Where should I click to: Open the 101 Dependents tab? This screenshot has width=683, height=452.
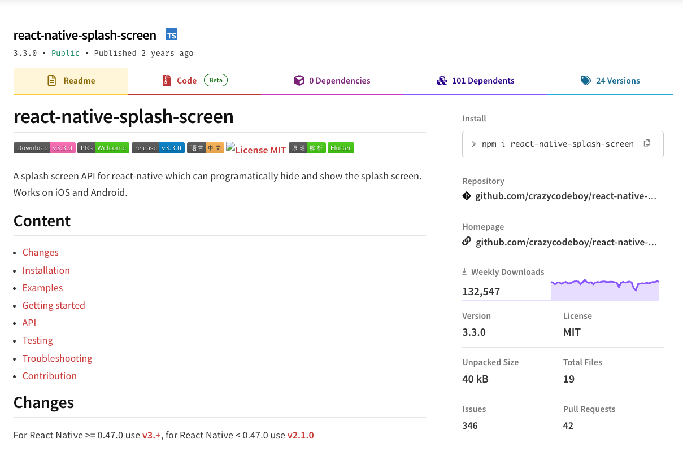pyautogui.click(x=476, y=81)
